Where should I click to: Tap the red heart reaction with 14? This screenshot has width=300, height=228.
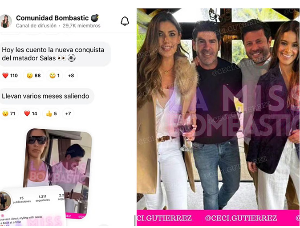31,114
